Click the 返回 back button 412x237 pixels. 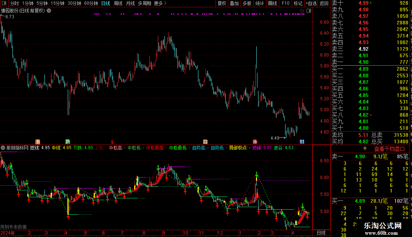324,3
